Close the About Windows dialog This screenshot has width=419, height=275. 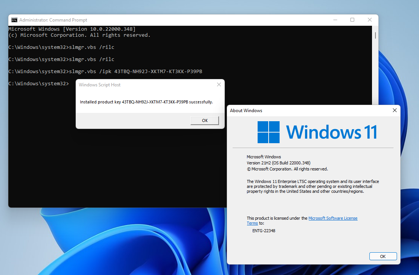[x=395, y=110]
